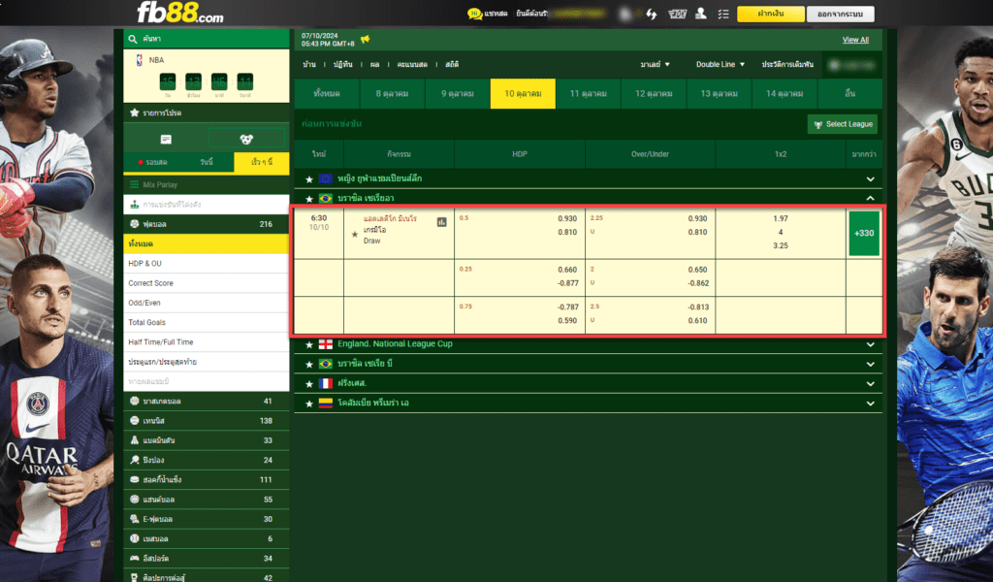Click the handball icon in sidebar
The image size is (993, 582).
134,499
